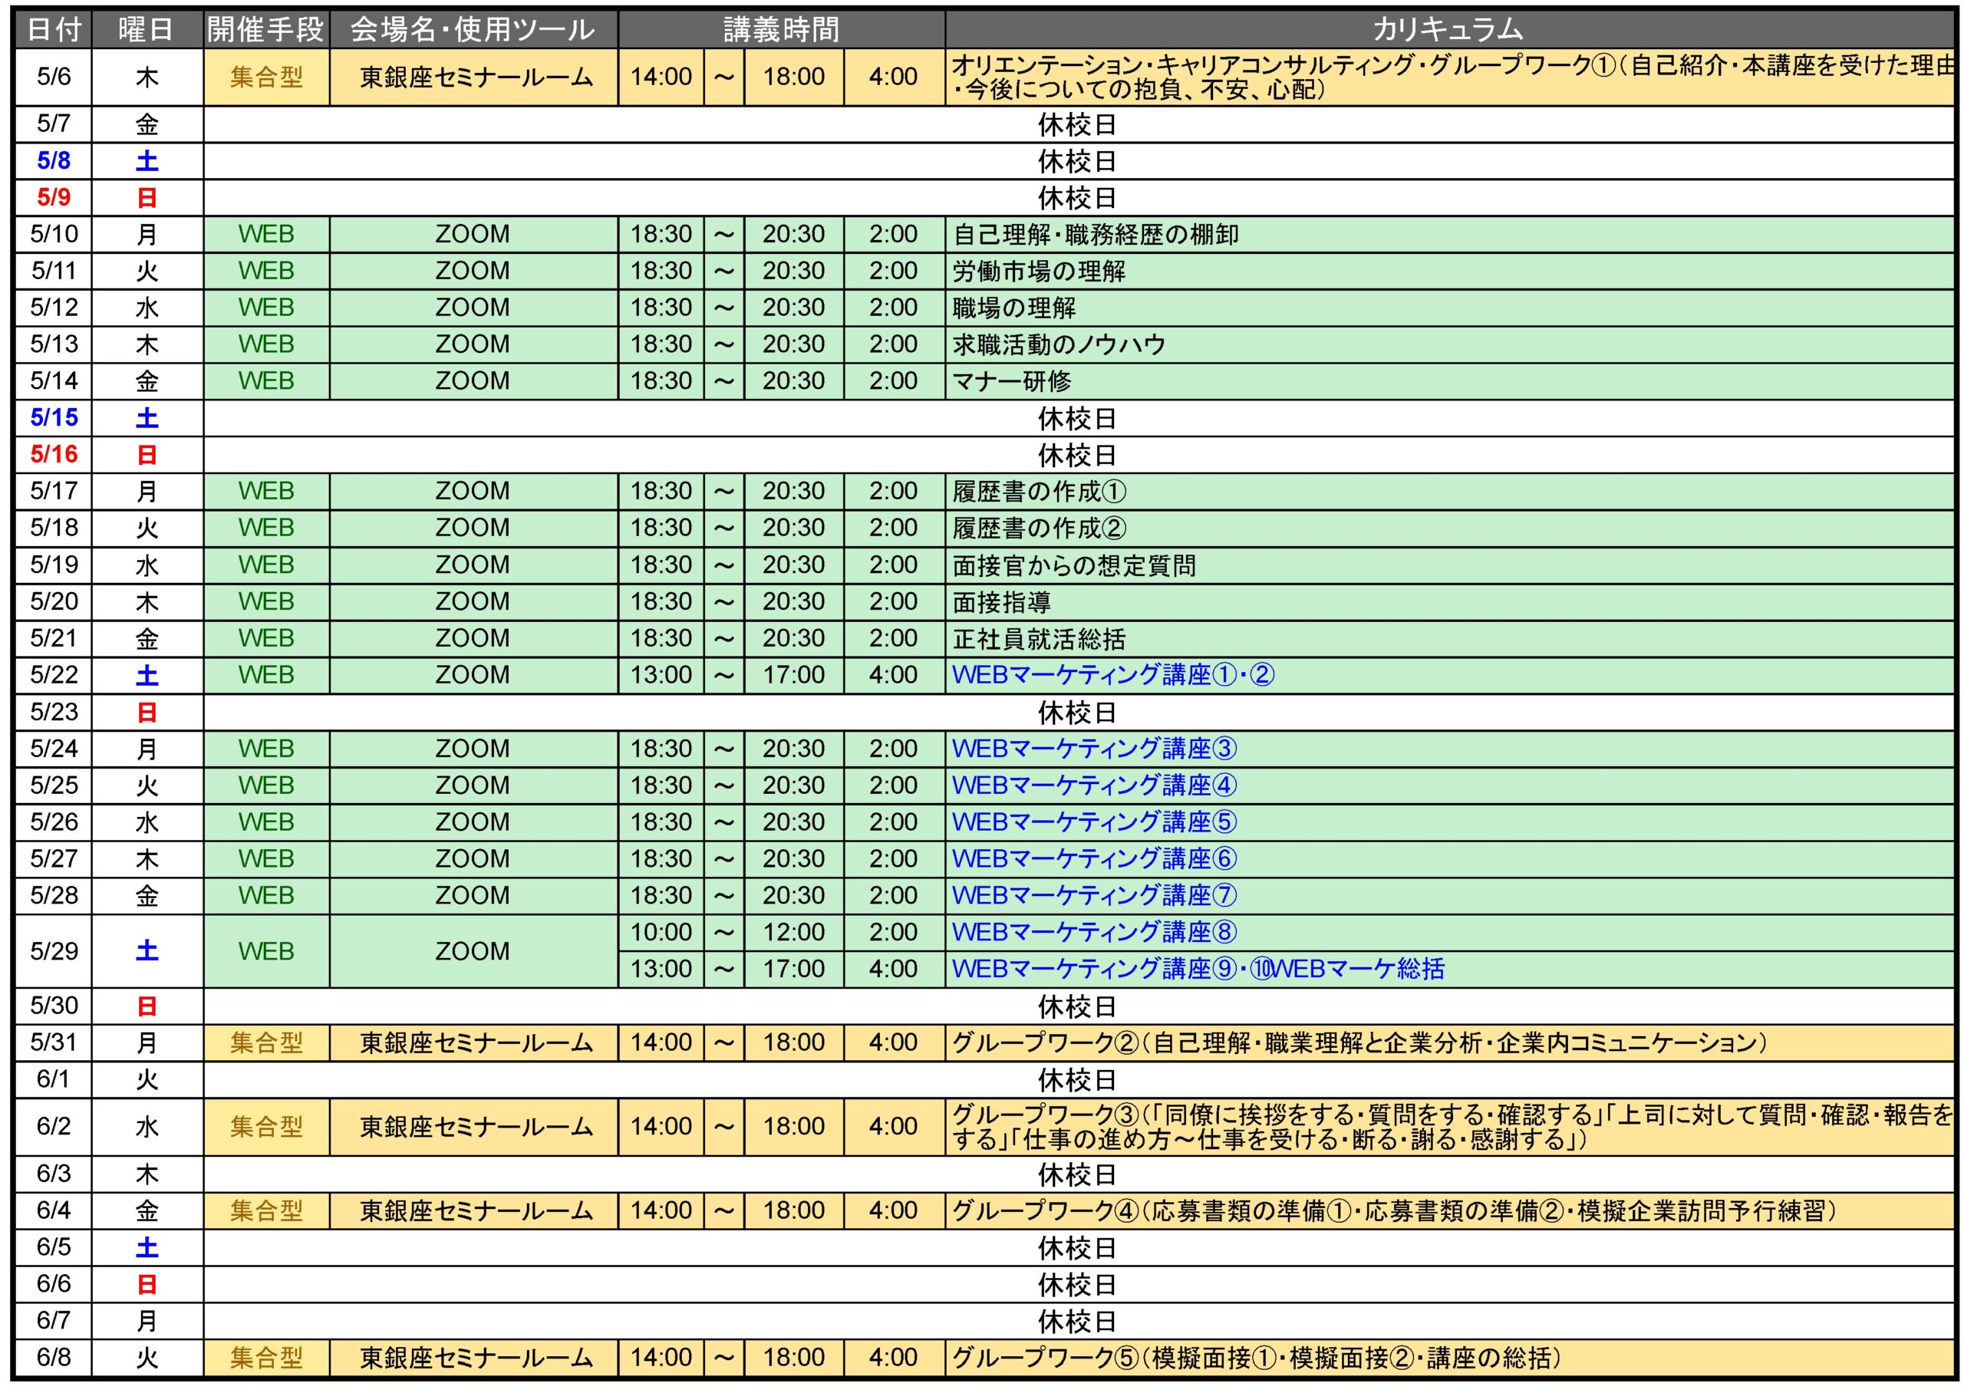Click WEBマーケティング講座⑨・⑩ 総括 cell

(x=1449, y=970)
